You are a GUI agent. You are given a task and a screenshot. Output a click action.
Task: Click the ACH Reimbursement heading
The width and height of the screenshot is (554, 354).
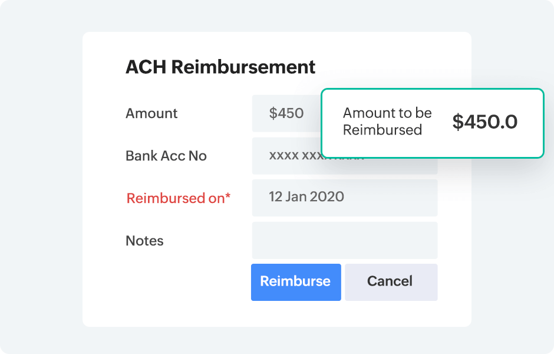tap(220, 67)
